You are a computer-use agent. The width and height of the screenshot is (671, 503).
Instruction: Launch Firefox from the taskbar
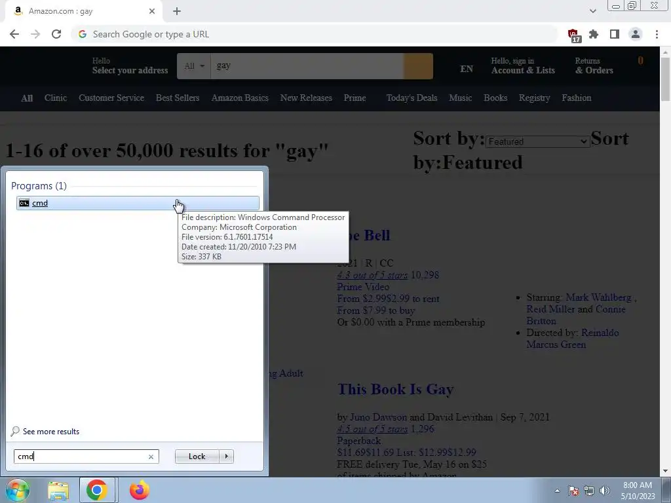click(140, 490)
